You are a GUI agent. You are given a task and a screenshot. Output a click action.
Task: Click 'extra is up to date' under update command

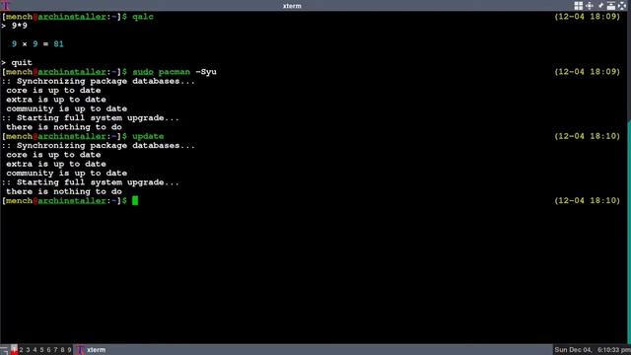pyautogui.click(x=56, y=164)
